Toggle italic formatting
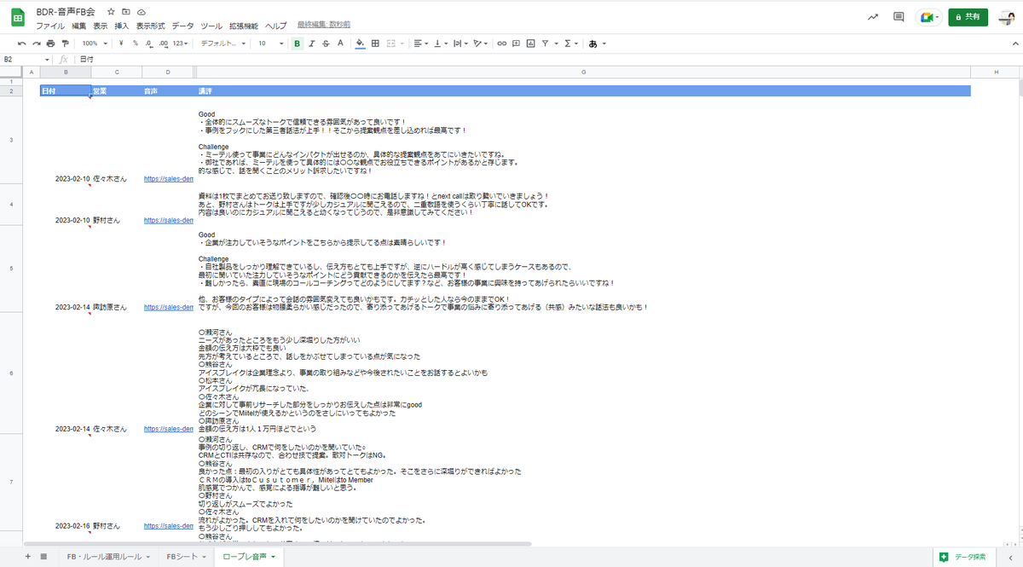The image size is (1023, 567). (x=312, y=43)
